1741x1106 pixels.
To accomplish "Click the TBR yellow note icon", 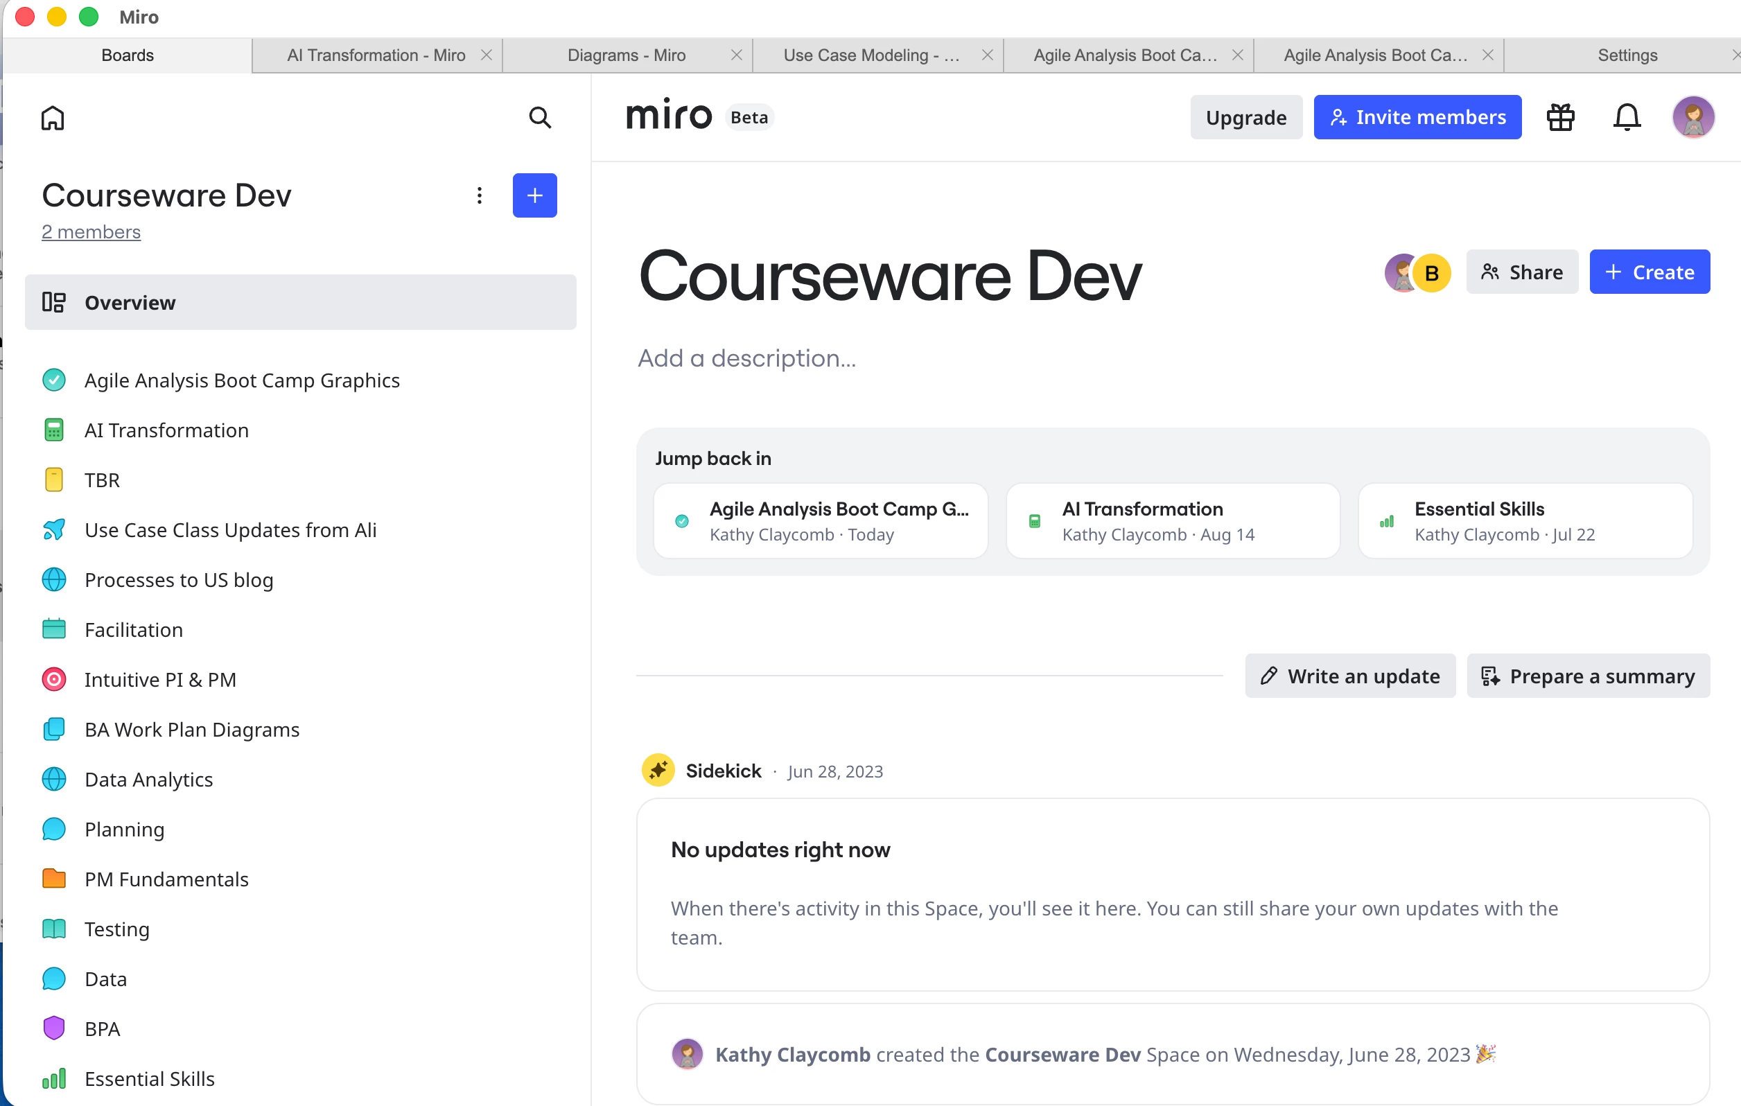I will click(x=54, y=480).
